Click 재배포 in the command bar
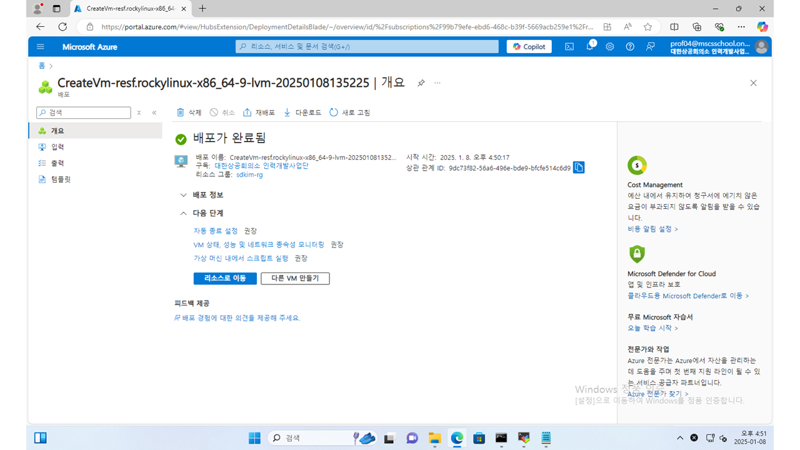Viewport: 800px width, 450px height. coord(259,112)
